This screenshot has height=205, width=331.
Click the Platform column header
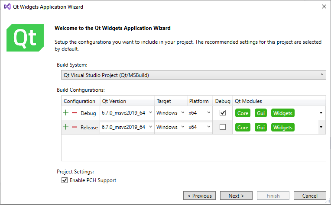point(200,101)
